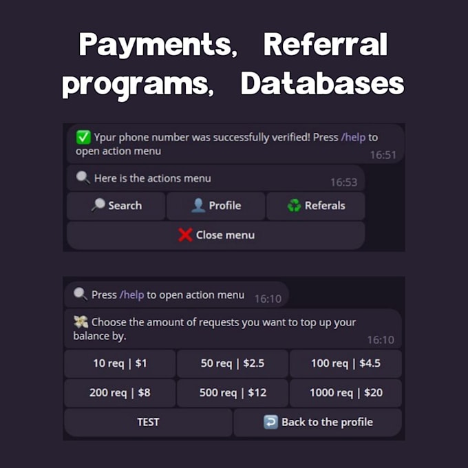Click the green checkmark emoji icon
Viewport: 468px width, 468px height.
click(83, 137)
